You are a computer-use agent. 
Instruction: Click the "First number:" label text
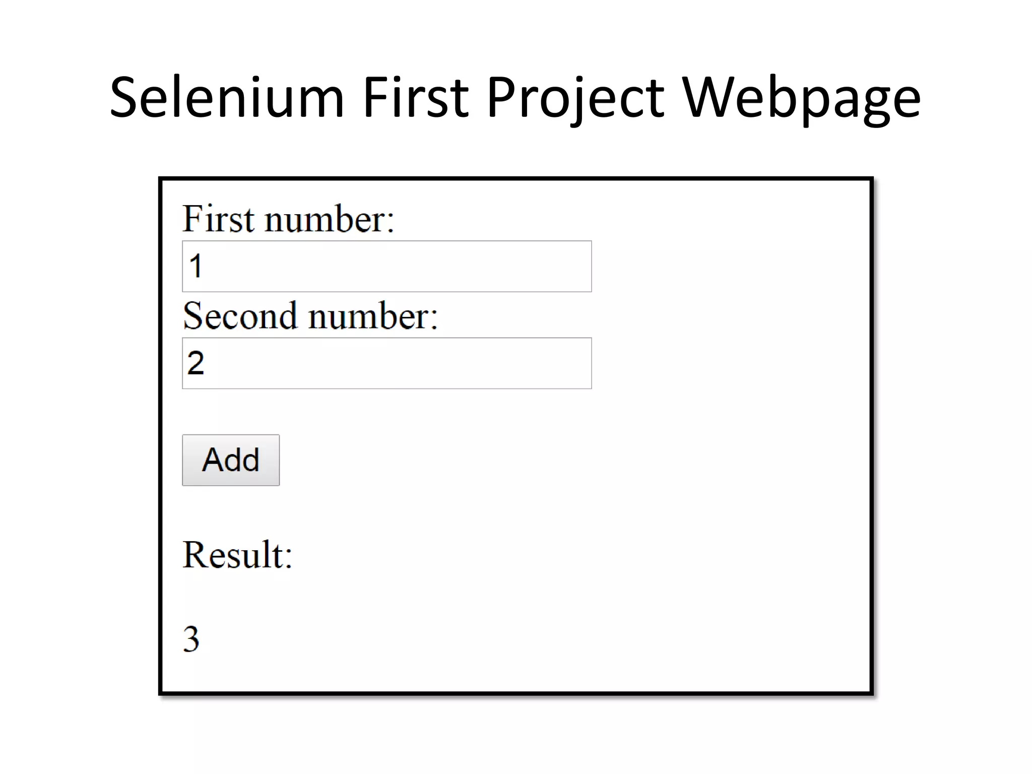288,219
